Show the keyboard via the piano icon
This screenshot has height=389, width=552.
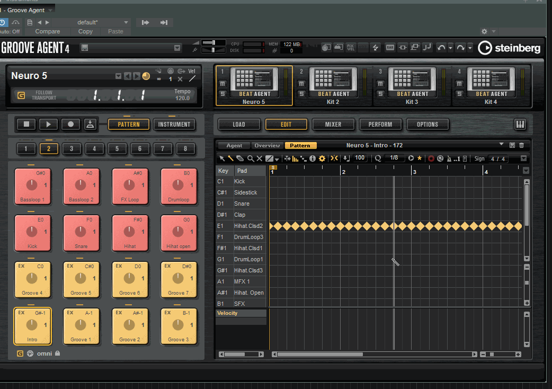point(520,125)
